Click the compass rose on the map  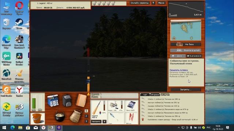click(174, 38)
